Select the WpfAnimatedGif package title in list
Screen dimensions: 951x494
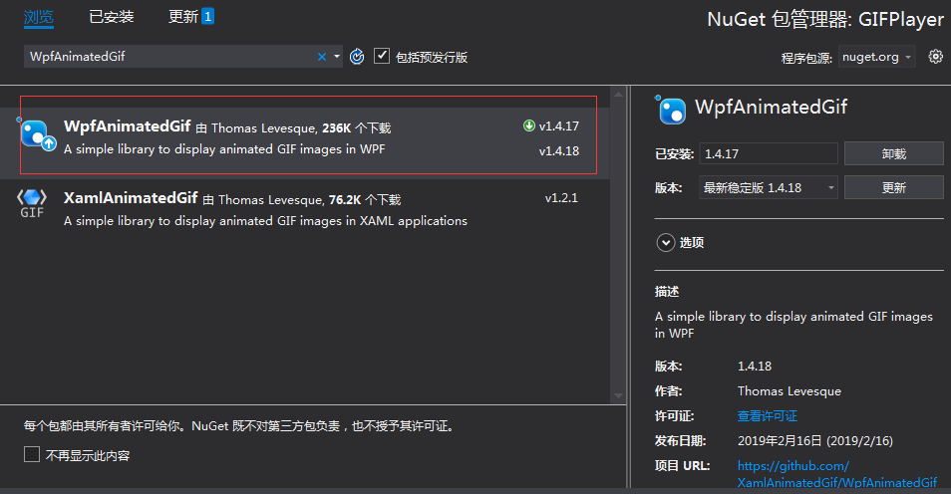[128, 126]
